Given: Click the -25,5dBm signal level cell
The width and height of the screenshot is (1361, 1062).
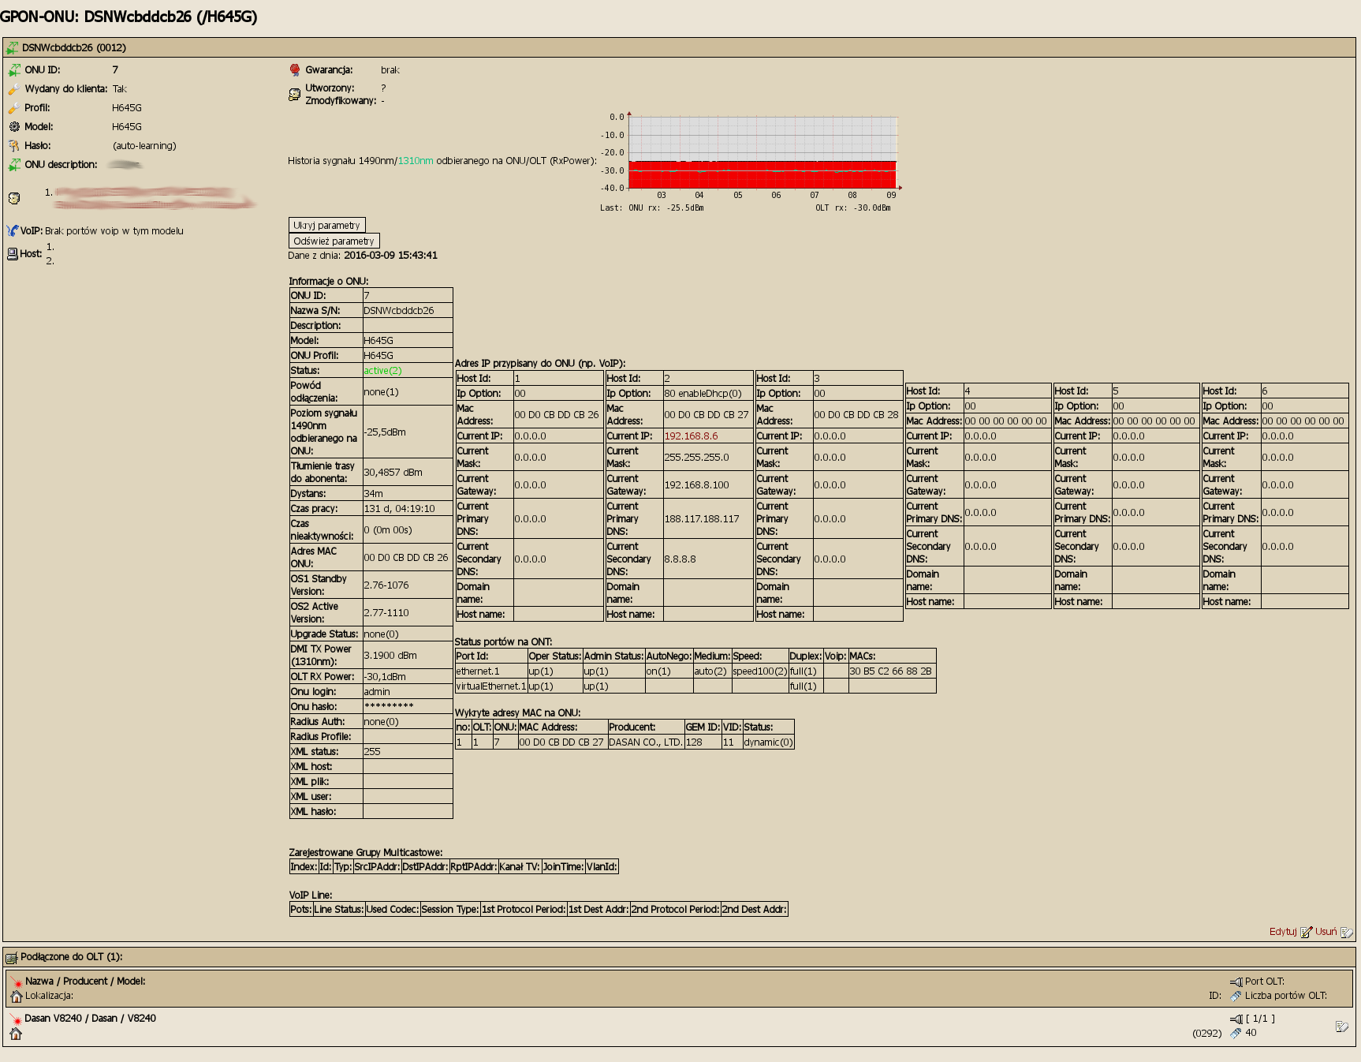Looking at the screenshot, I should pyautogui.click(x=408, y=432).
